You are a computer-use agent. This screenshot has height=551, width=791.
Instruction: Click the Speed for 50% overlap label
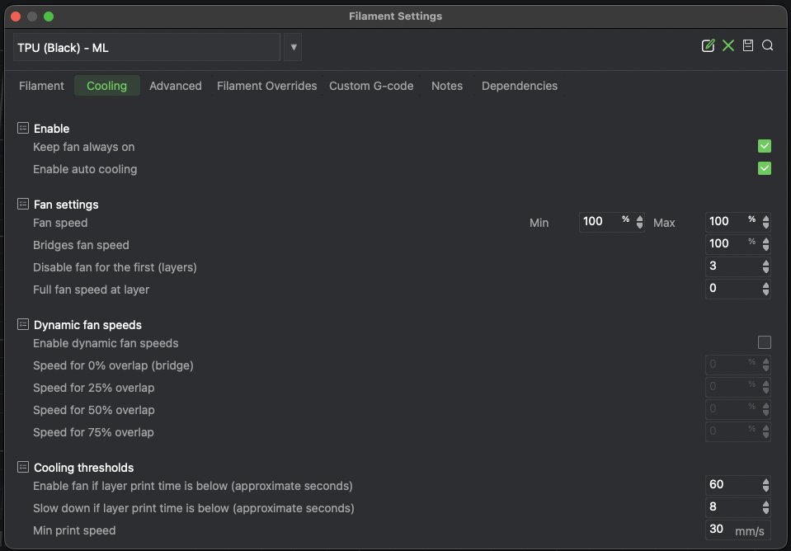[x=93, y=410]
